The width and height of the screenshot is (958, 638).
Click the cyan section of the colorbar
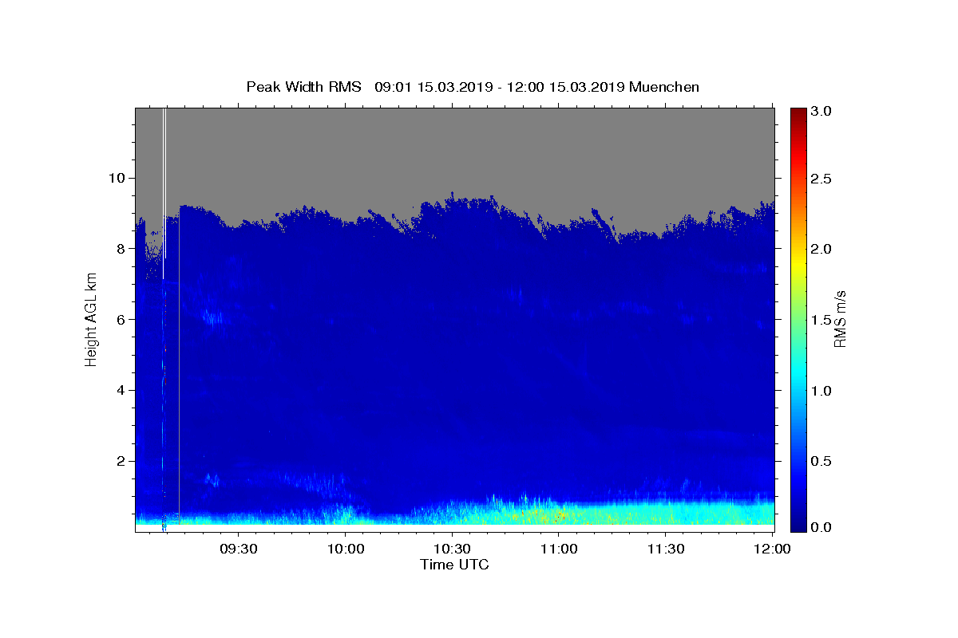[x=798, y=379]
